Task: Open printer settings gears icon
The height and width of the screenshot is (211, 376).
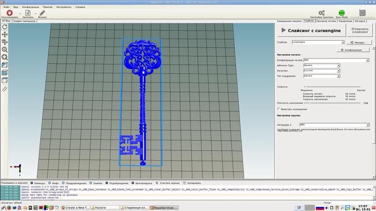Action: point(321,13)
